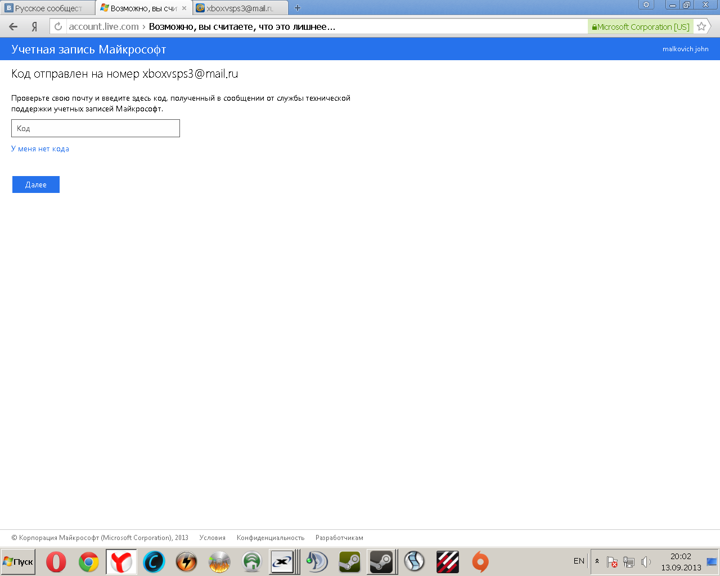Click the network tray icon

[629, 561]
